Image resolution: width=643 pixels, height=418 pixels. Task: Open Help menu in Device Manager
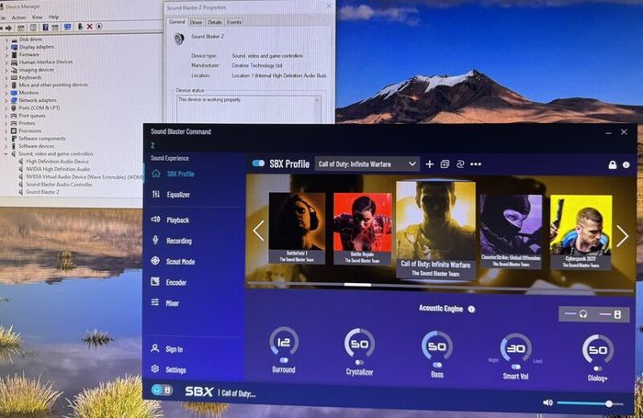click(53, 17)
